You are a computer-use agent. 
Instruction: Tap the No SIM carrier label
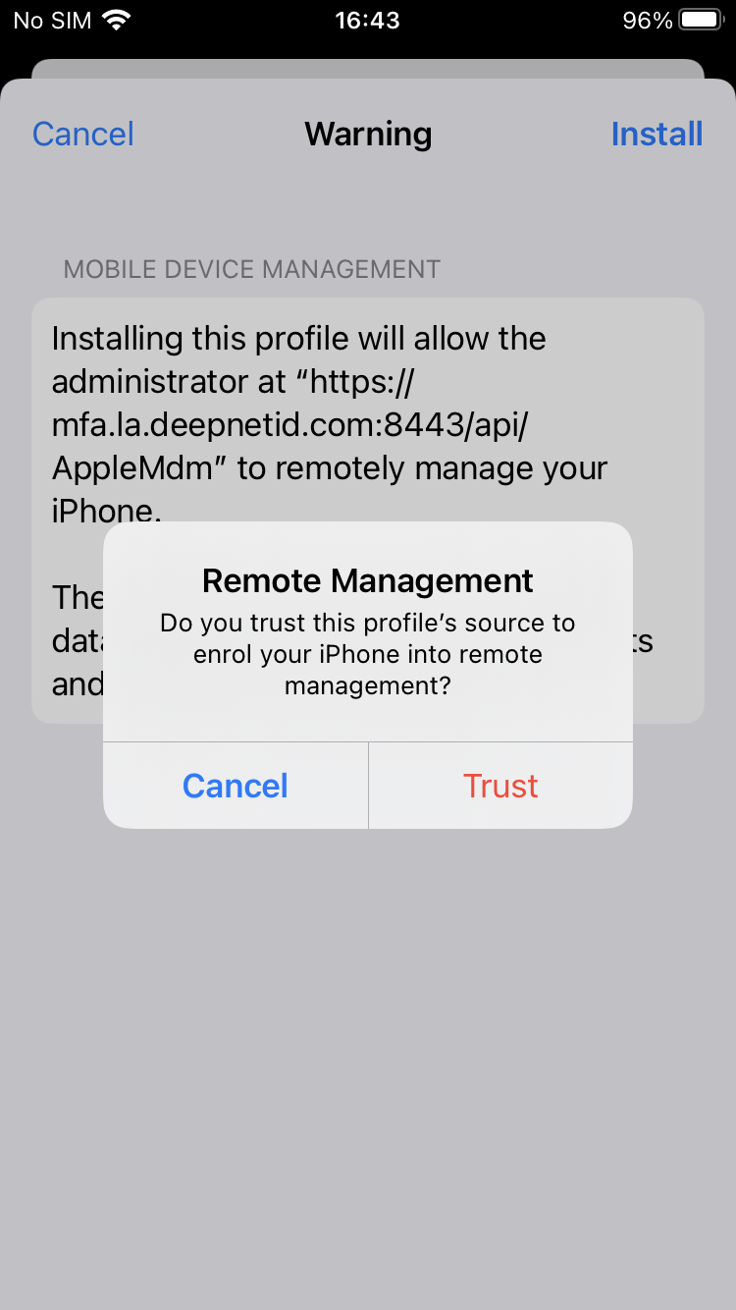(x=51, y=21)
